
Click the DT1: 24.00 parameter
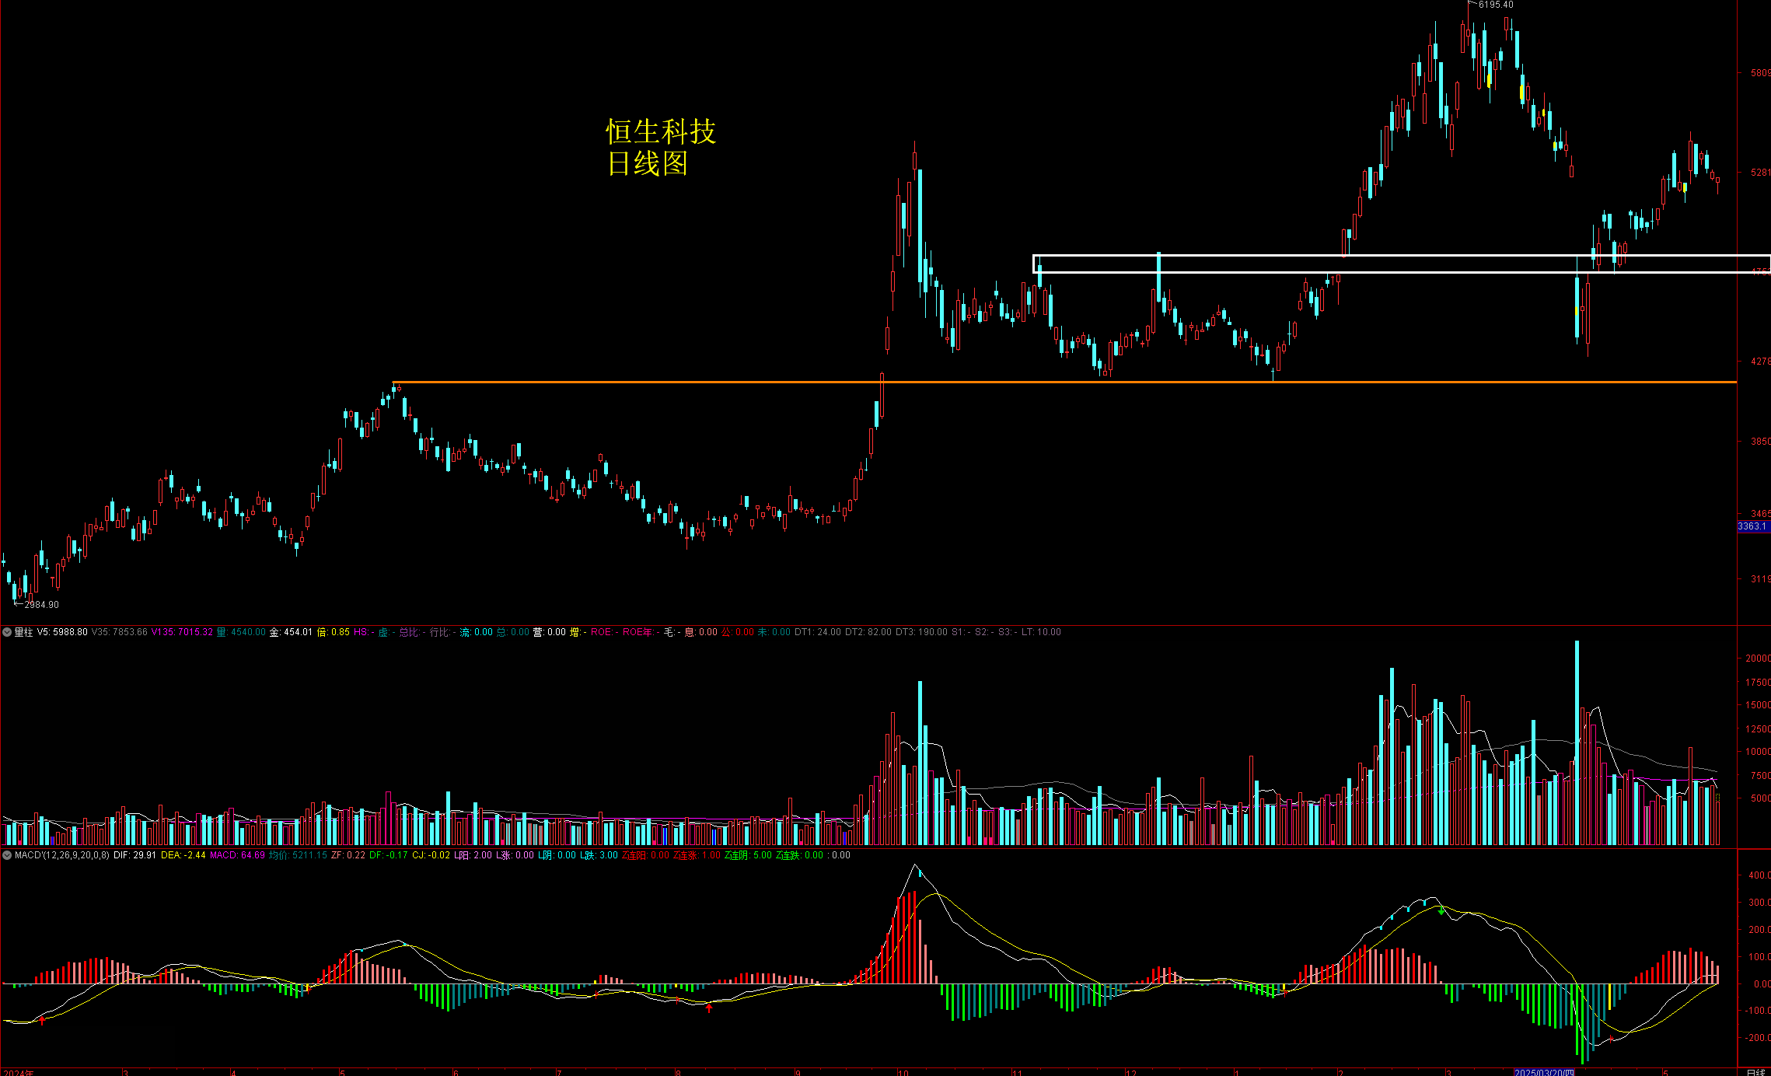tap(818, 632)
